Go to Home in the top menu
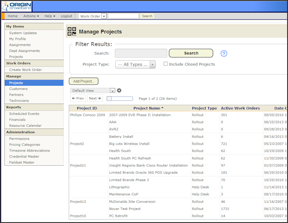This screenshot has height=223, width=288. pyautogui.click(x=12, y=16)
